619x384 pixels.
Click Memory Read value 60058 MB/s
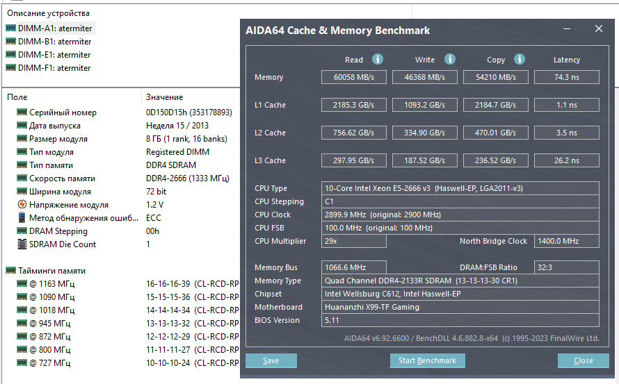354,77
